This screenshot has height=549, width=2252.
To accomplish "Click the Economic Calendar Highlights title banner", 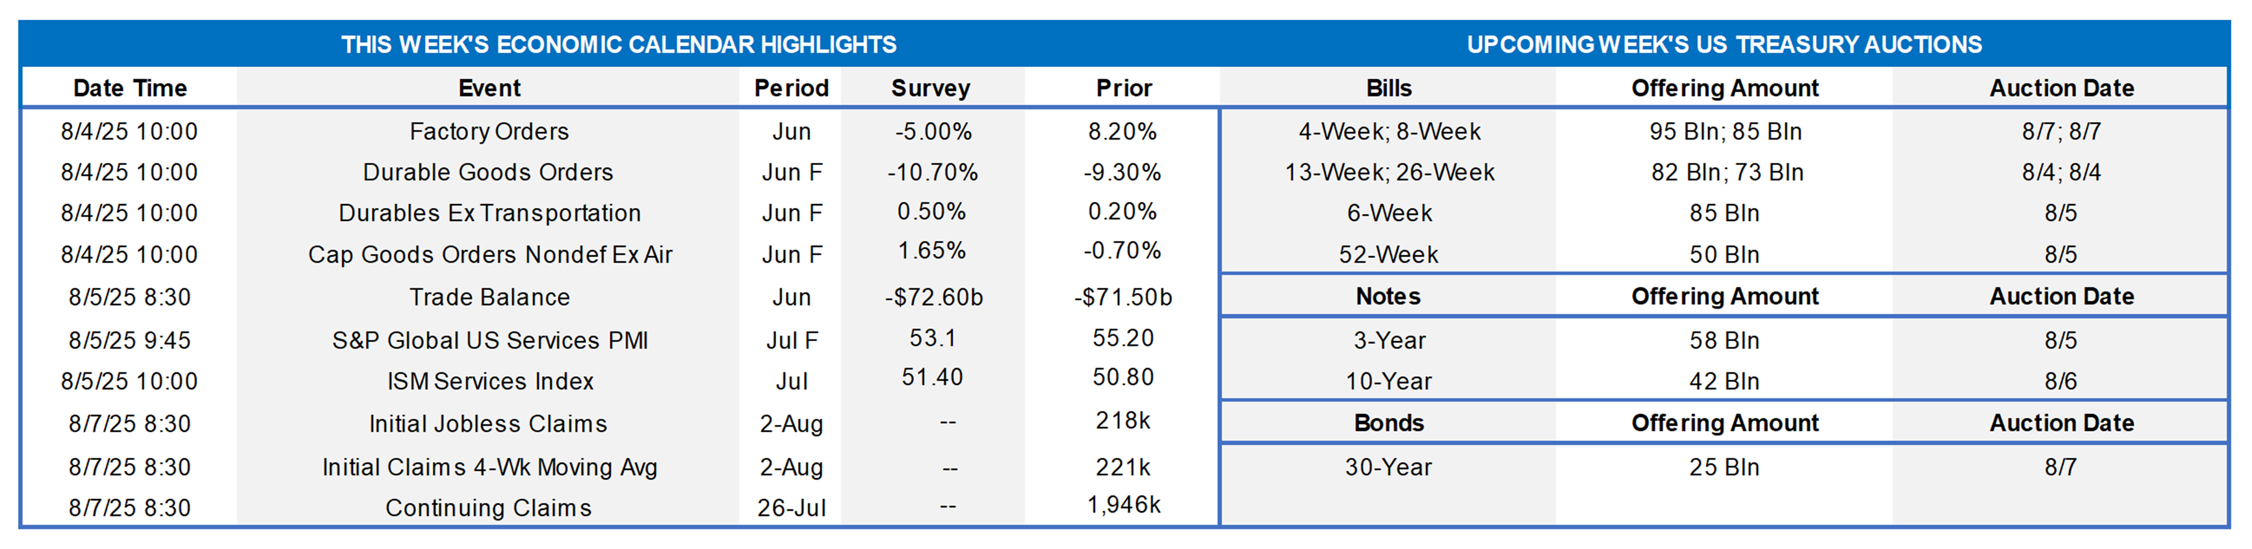I will 619,45.
